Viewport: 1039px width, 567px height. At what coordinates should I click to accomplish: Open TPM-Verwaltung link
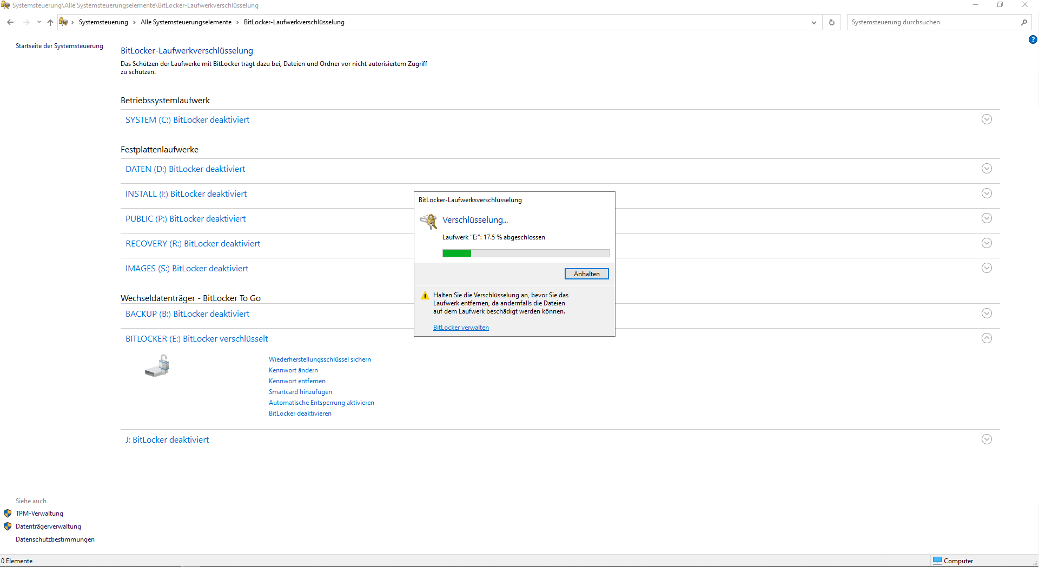tap(39, 513)
